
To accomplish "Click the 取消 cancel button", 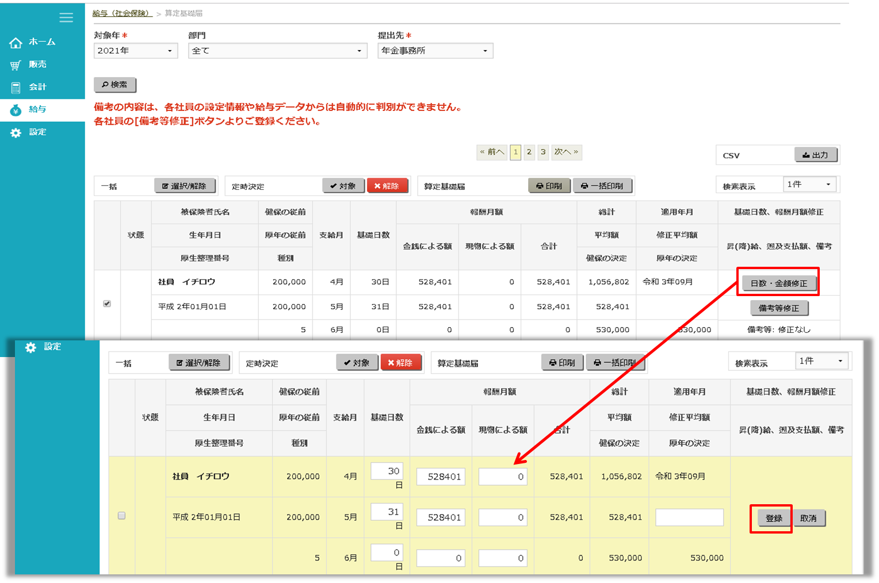I will [808, 518].
